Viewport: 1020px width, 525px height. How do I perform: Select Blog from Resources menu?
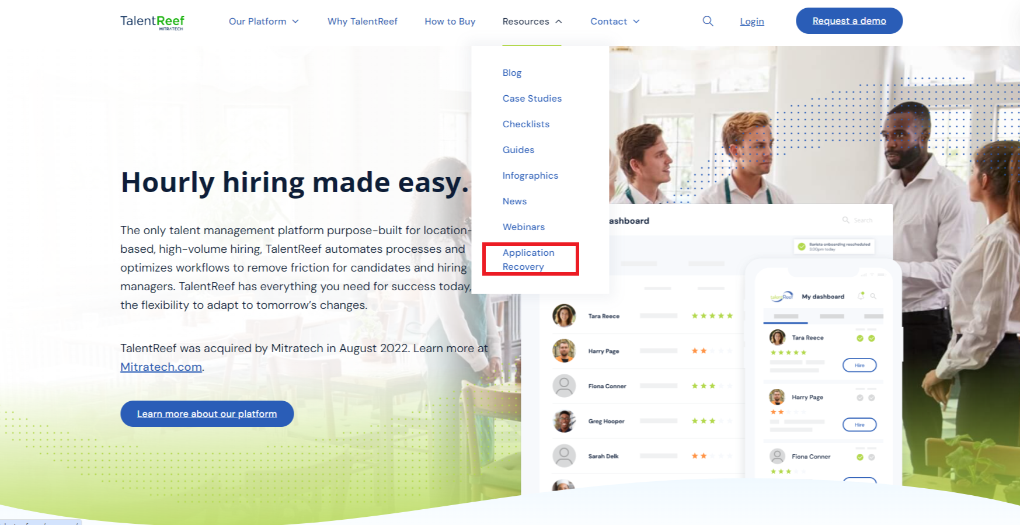511,73
